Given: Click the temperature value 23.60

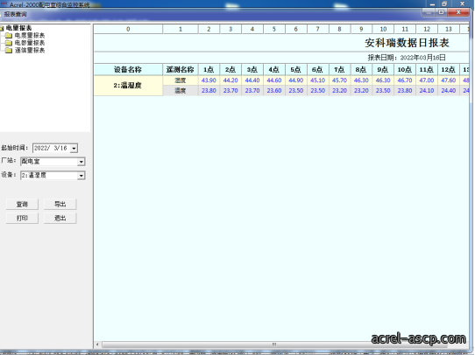Looking at the screenshot, I should coord(274,91).
